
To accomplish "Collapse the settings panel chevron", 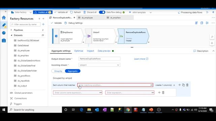I will 213,51.
